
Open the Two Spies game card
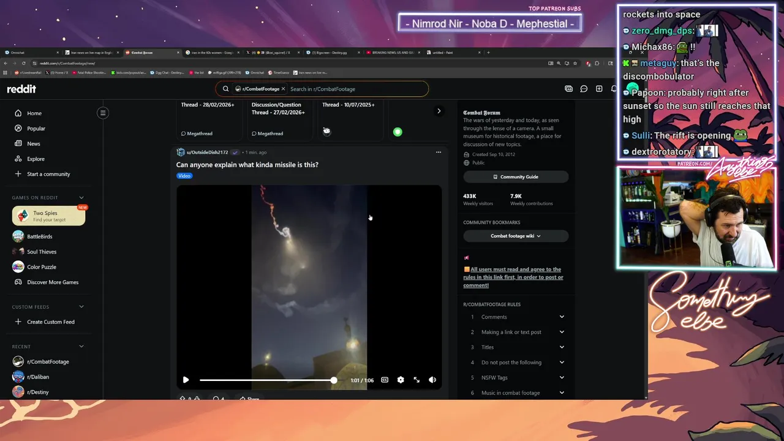(x=48, y=216)
